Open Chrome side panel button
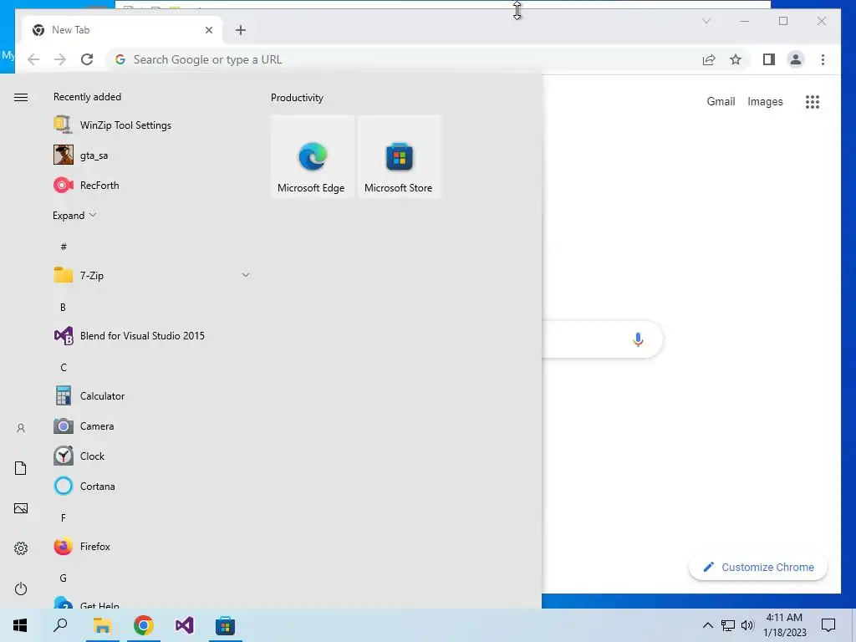The width and height of the screenshot is (856, 642). coord(769,59)
